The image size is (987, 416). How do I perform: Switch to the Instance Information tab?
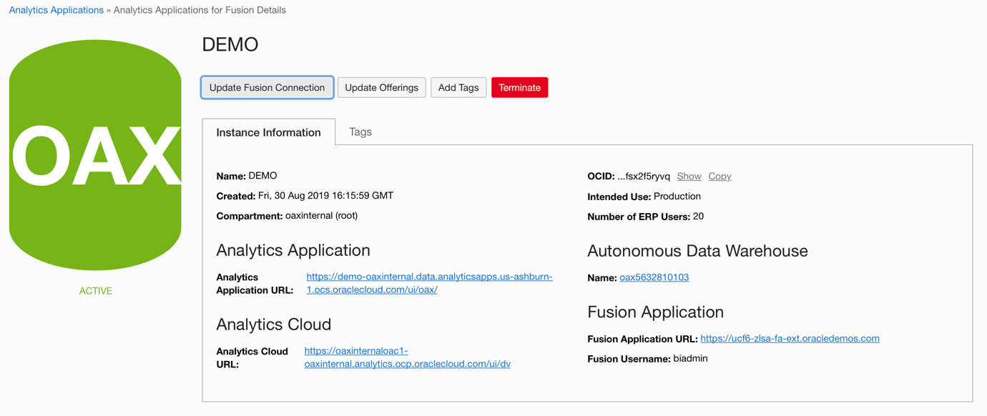tap(268, 132)
